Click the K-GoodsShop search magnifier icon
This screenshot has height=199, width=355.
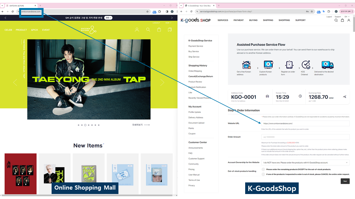(336, 20)
